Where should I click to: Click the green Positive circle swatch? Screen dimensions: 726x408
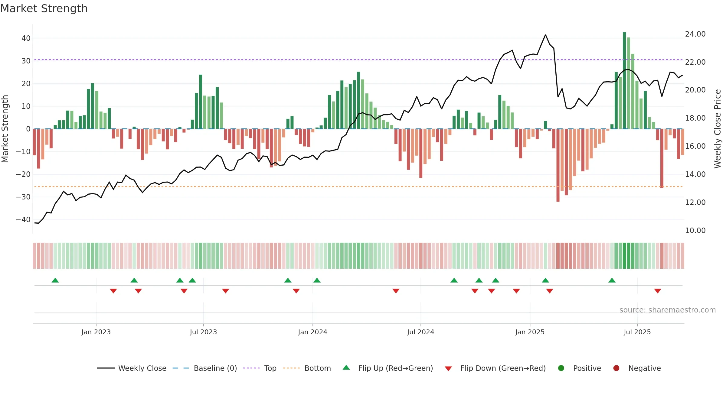pos(561,368)
